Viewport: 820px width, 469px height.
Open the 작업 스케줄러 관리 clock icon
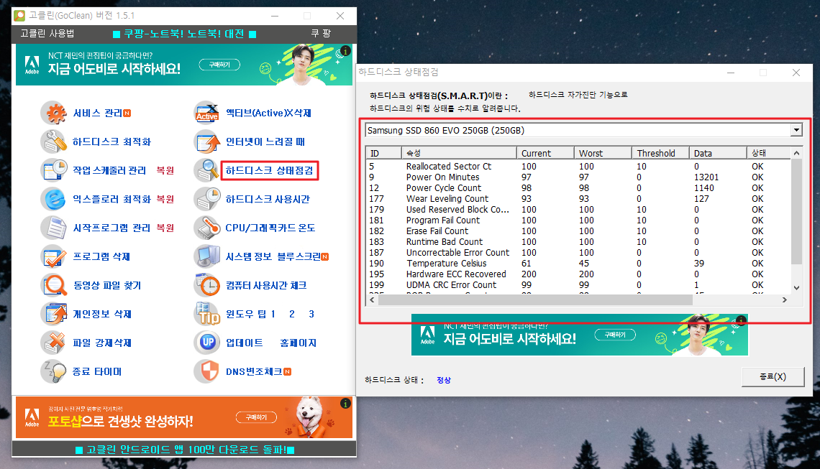pyautogui.click(x=54, y=170)
